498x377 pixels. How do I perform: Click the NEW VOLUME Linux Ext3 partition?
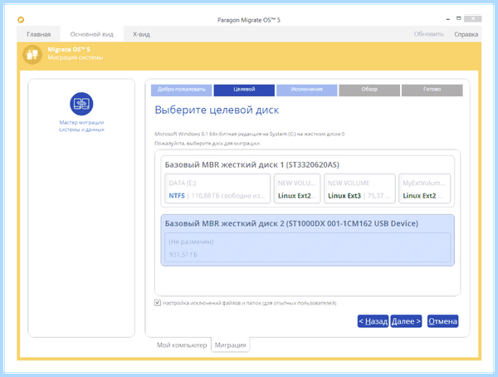[x=359, y=188]
